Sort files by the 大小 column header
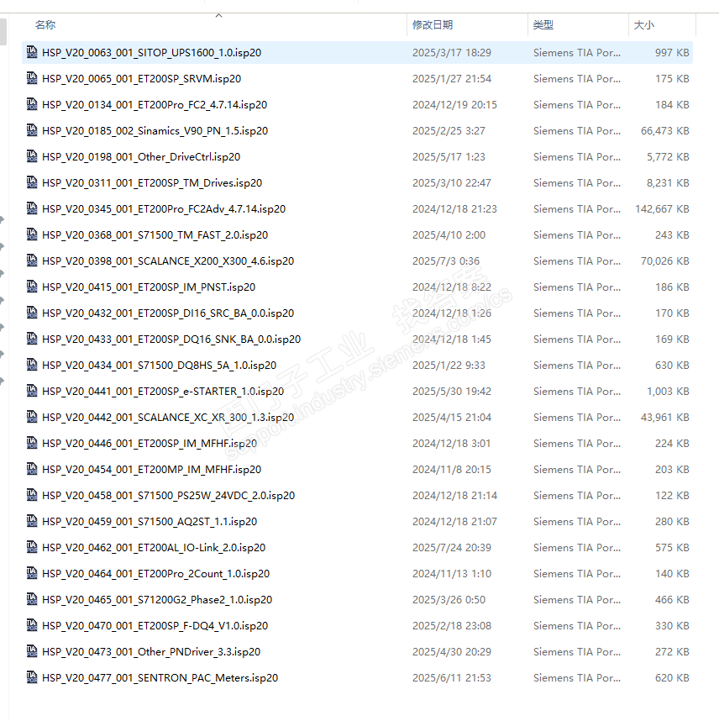 [643, 25]
